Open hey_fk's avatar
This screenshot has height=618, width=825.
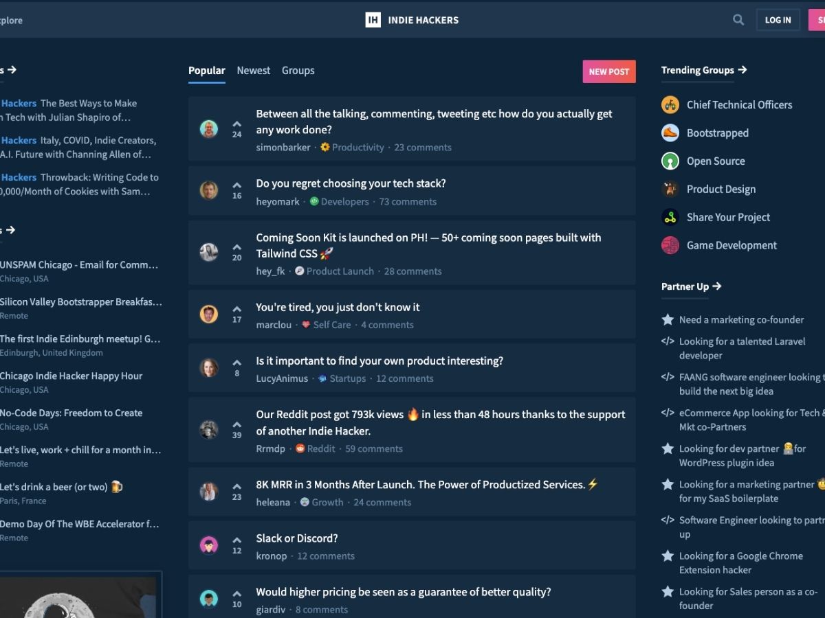point(209,252)
